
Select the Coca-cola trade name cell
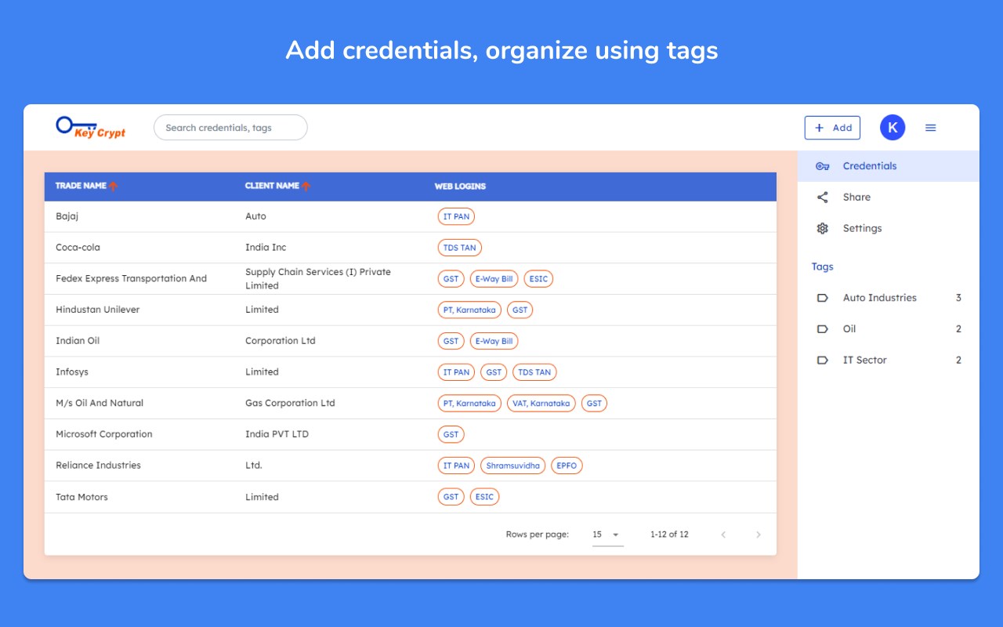(78, 248)
